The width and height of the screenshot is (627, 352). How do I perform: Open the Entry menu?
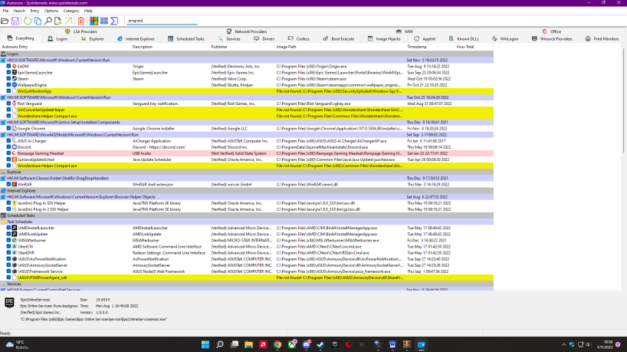[34, 11]
